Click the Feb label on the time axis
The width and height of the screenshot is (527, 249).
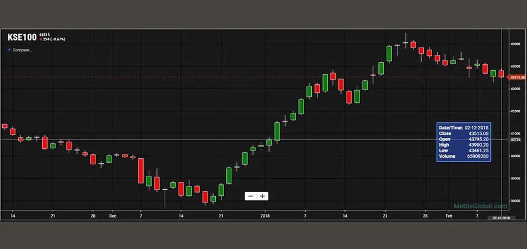point(449,216)
